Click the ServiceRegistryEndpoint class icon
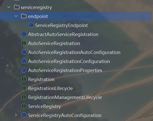This screenshot has height=121, width=153. tap(31, 25)
